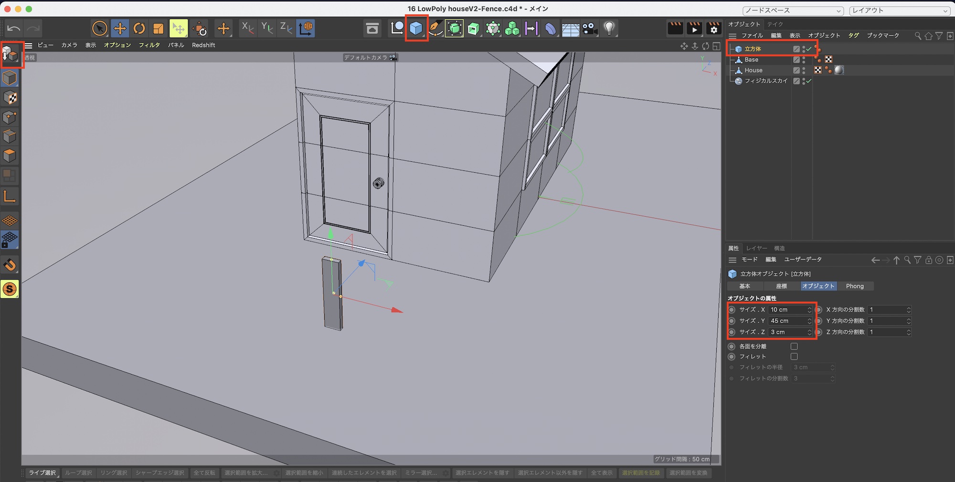The image size is (955, 482).
Task: Click the 全て反転 button
Action: pos(204,473)
